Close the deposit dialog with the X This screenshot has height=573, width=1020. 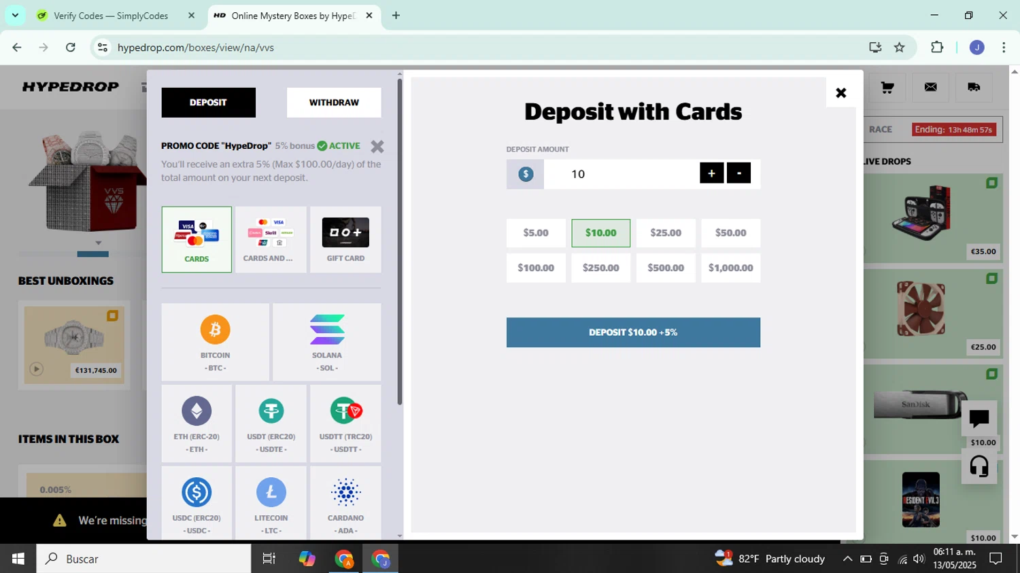(x=841, y=92)
